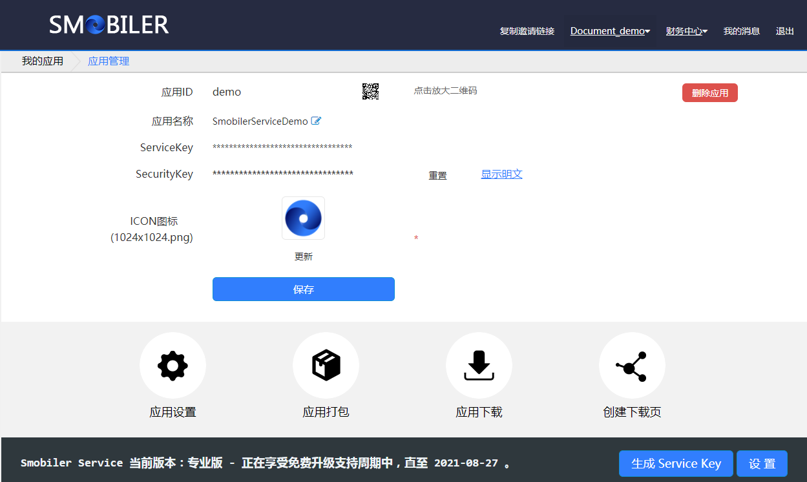Click the 应用设置 label
Image resolution: width=807 pixels, height=482 pixels.
pyautogui.click(x=173, y=412)
